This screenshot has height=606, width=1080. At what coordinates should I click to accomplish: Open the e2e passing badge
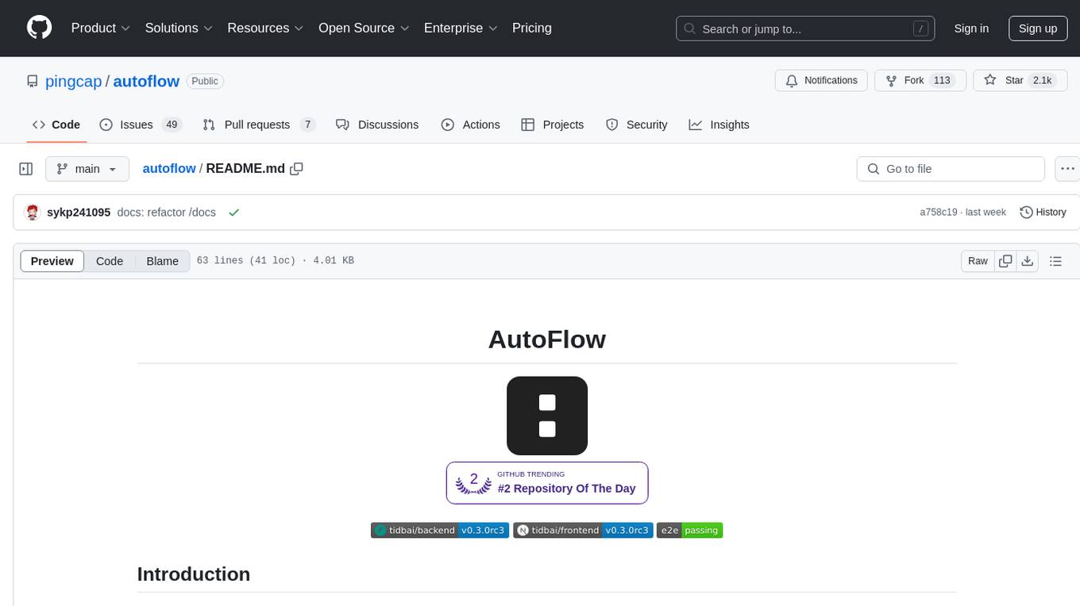689,531
